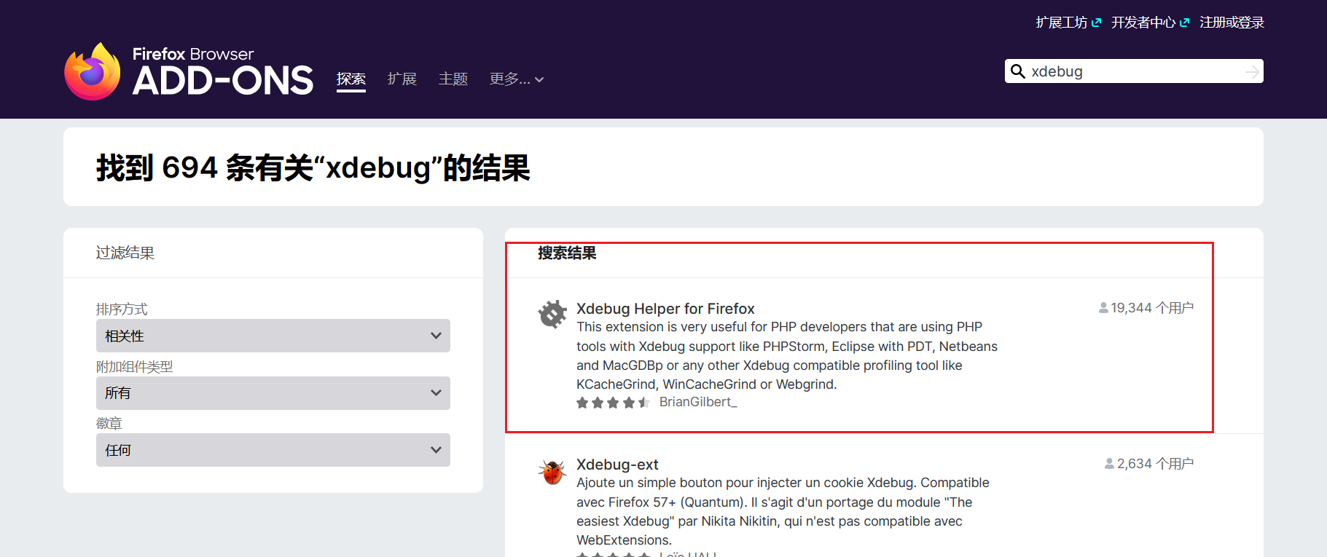1327x557 pixels.
Task: Open Xdebug Helper for Firefox result
Action: click(x=665, y=309)
